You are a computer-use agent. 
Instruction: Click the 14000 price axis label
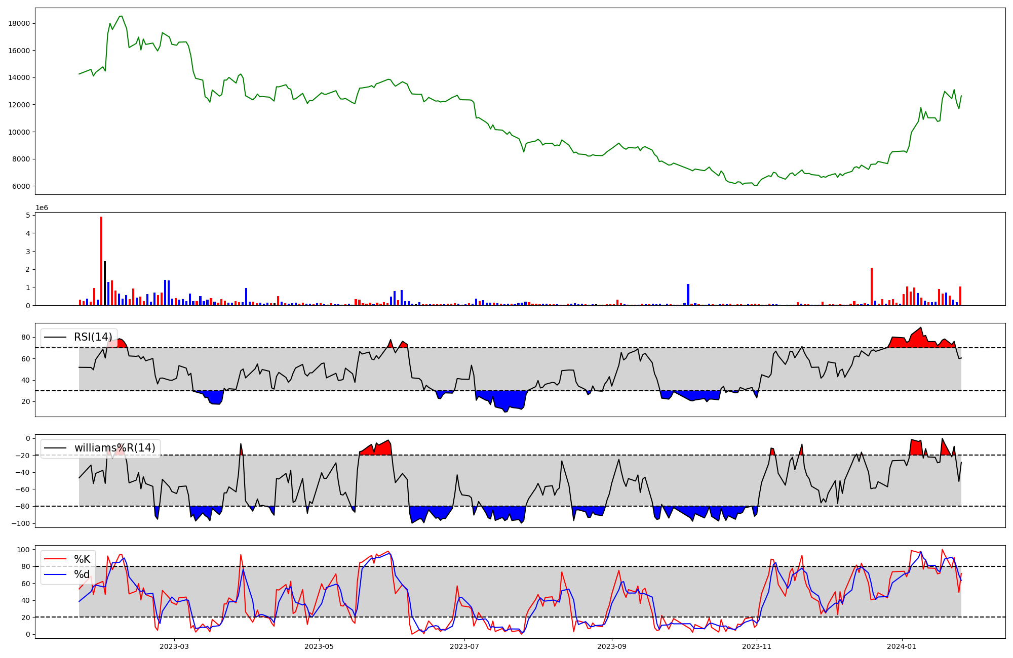click(19, 77)
